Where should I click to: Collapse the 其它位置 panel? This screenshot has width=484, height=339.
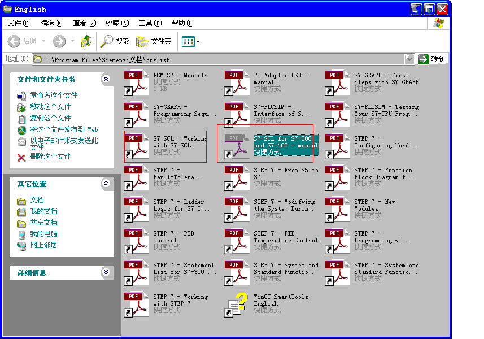[x=106, y=184]
